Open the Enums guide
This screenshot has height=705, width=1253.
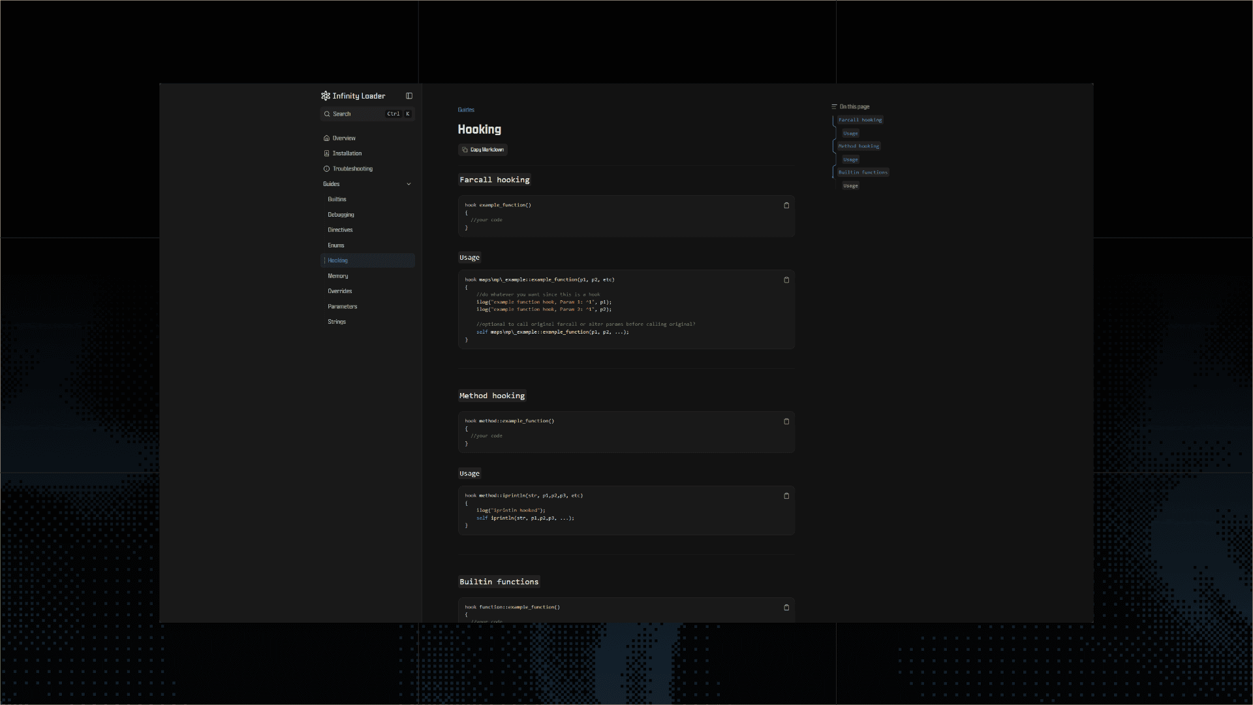click(x=367, y=245)
